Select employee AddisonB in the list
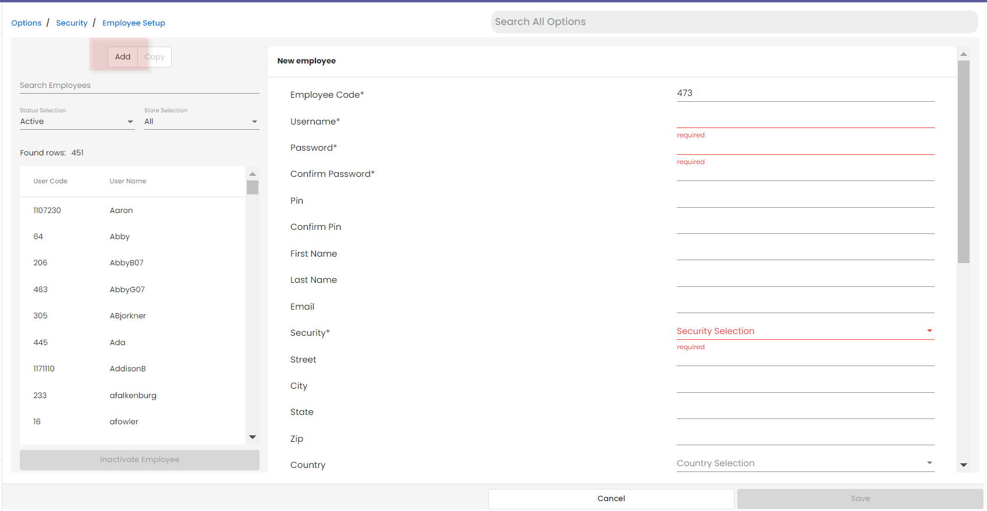The height and width of the screenshot is (511, 987). tap(133, 369)
